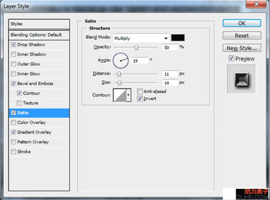The width and height of the screenshot is (270, 200).
Task: Open the Blend Mode Multiply dropdown
Action: 141,38
